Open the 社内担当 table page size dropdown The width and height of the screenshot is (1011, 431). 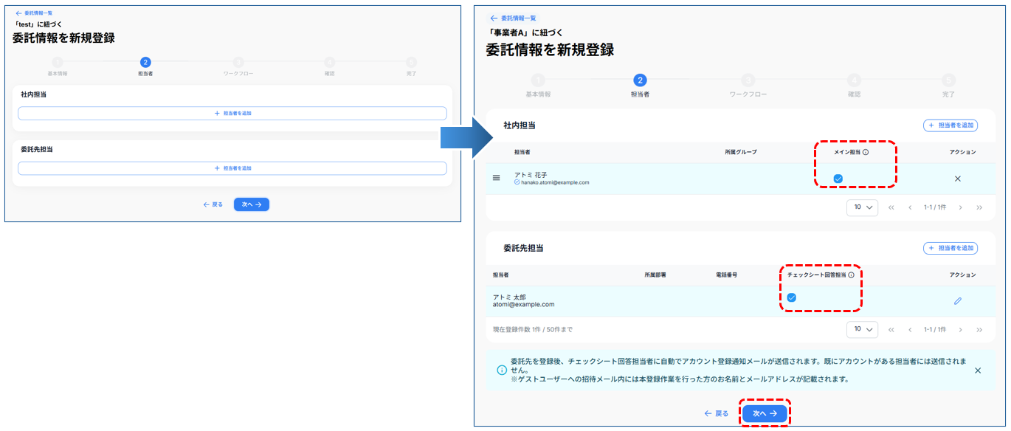click(862, 208)
